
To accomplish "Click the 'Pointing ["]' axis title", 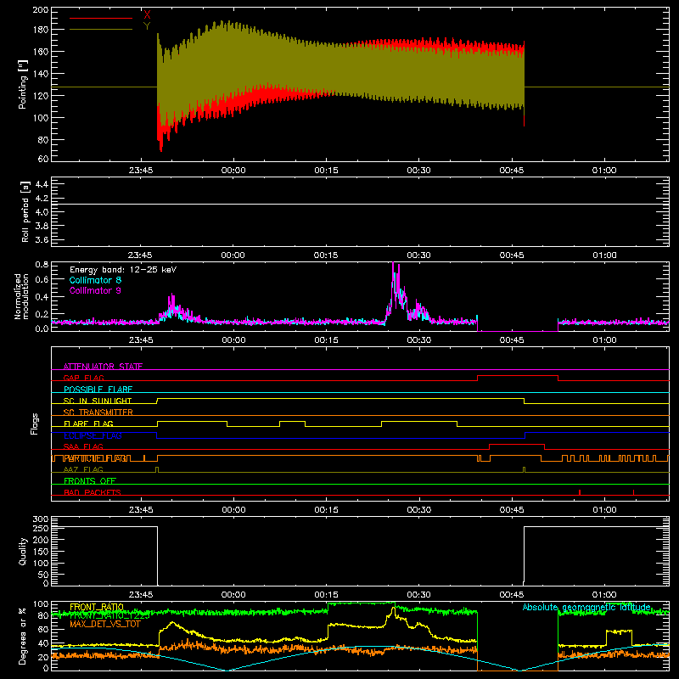I will [23, 84].
